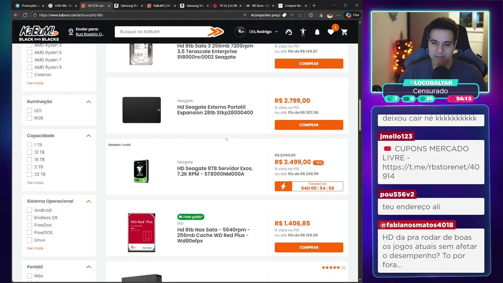Click the accessibility icon in header
Screen dimensions: 503x283
coord(303,32)
